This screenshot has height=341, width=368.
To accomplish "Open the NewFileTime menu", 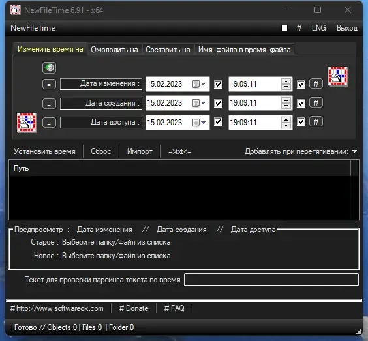I will [33, 28].
